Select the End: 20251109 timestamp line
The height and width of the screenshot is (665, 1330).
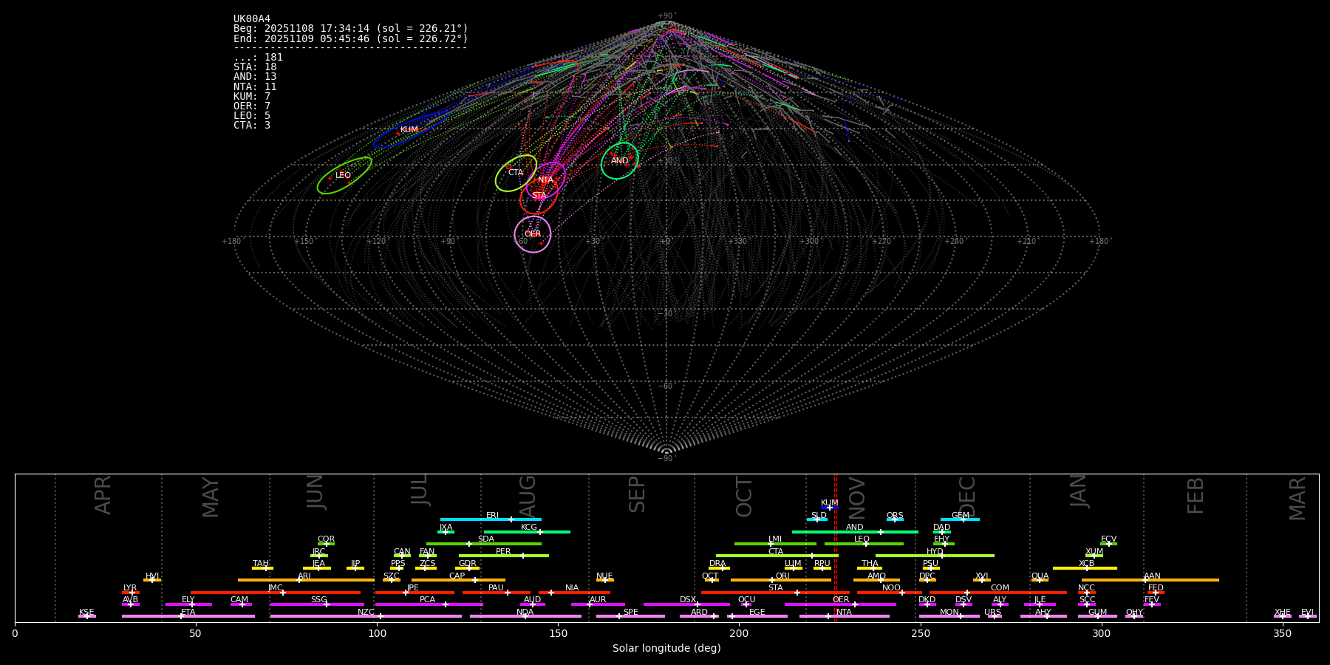pos(351,38)
